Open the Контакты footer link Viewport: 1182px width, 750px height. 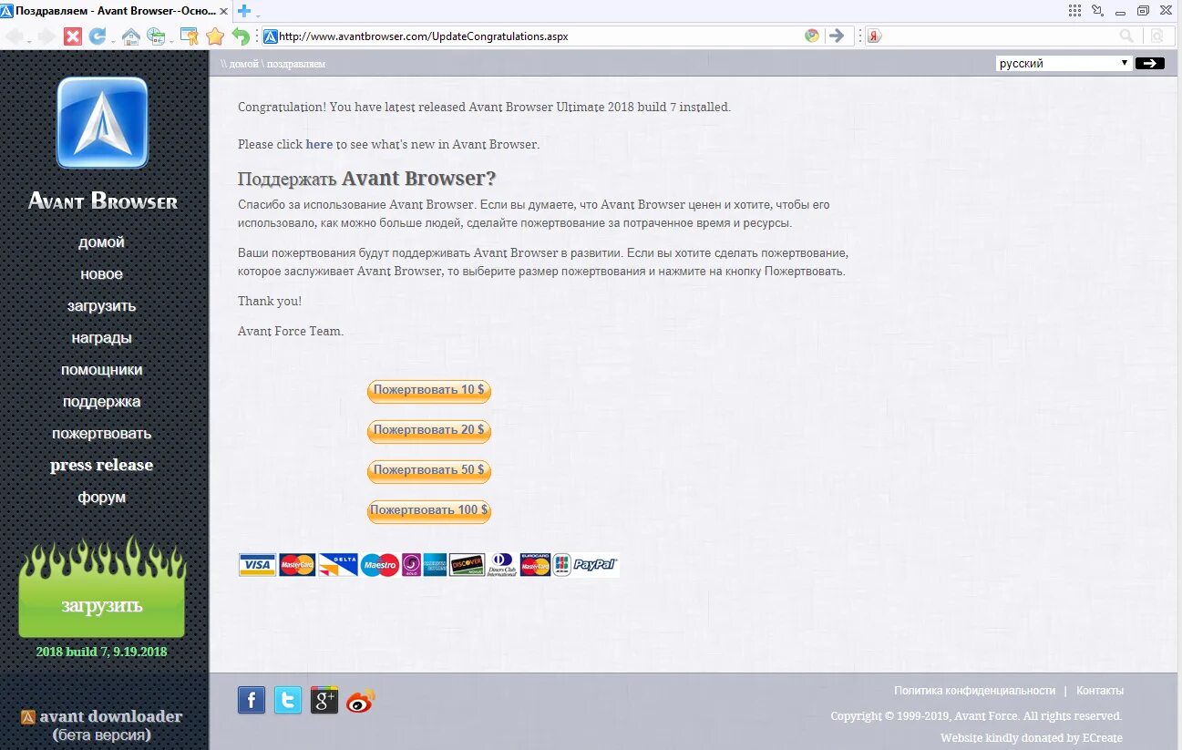pyautogui.click(x=1100, y=691)
